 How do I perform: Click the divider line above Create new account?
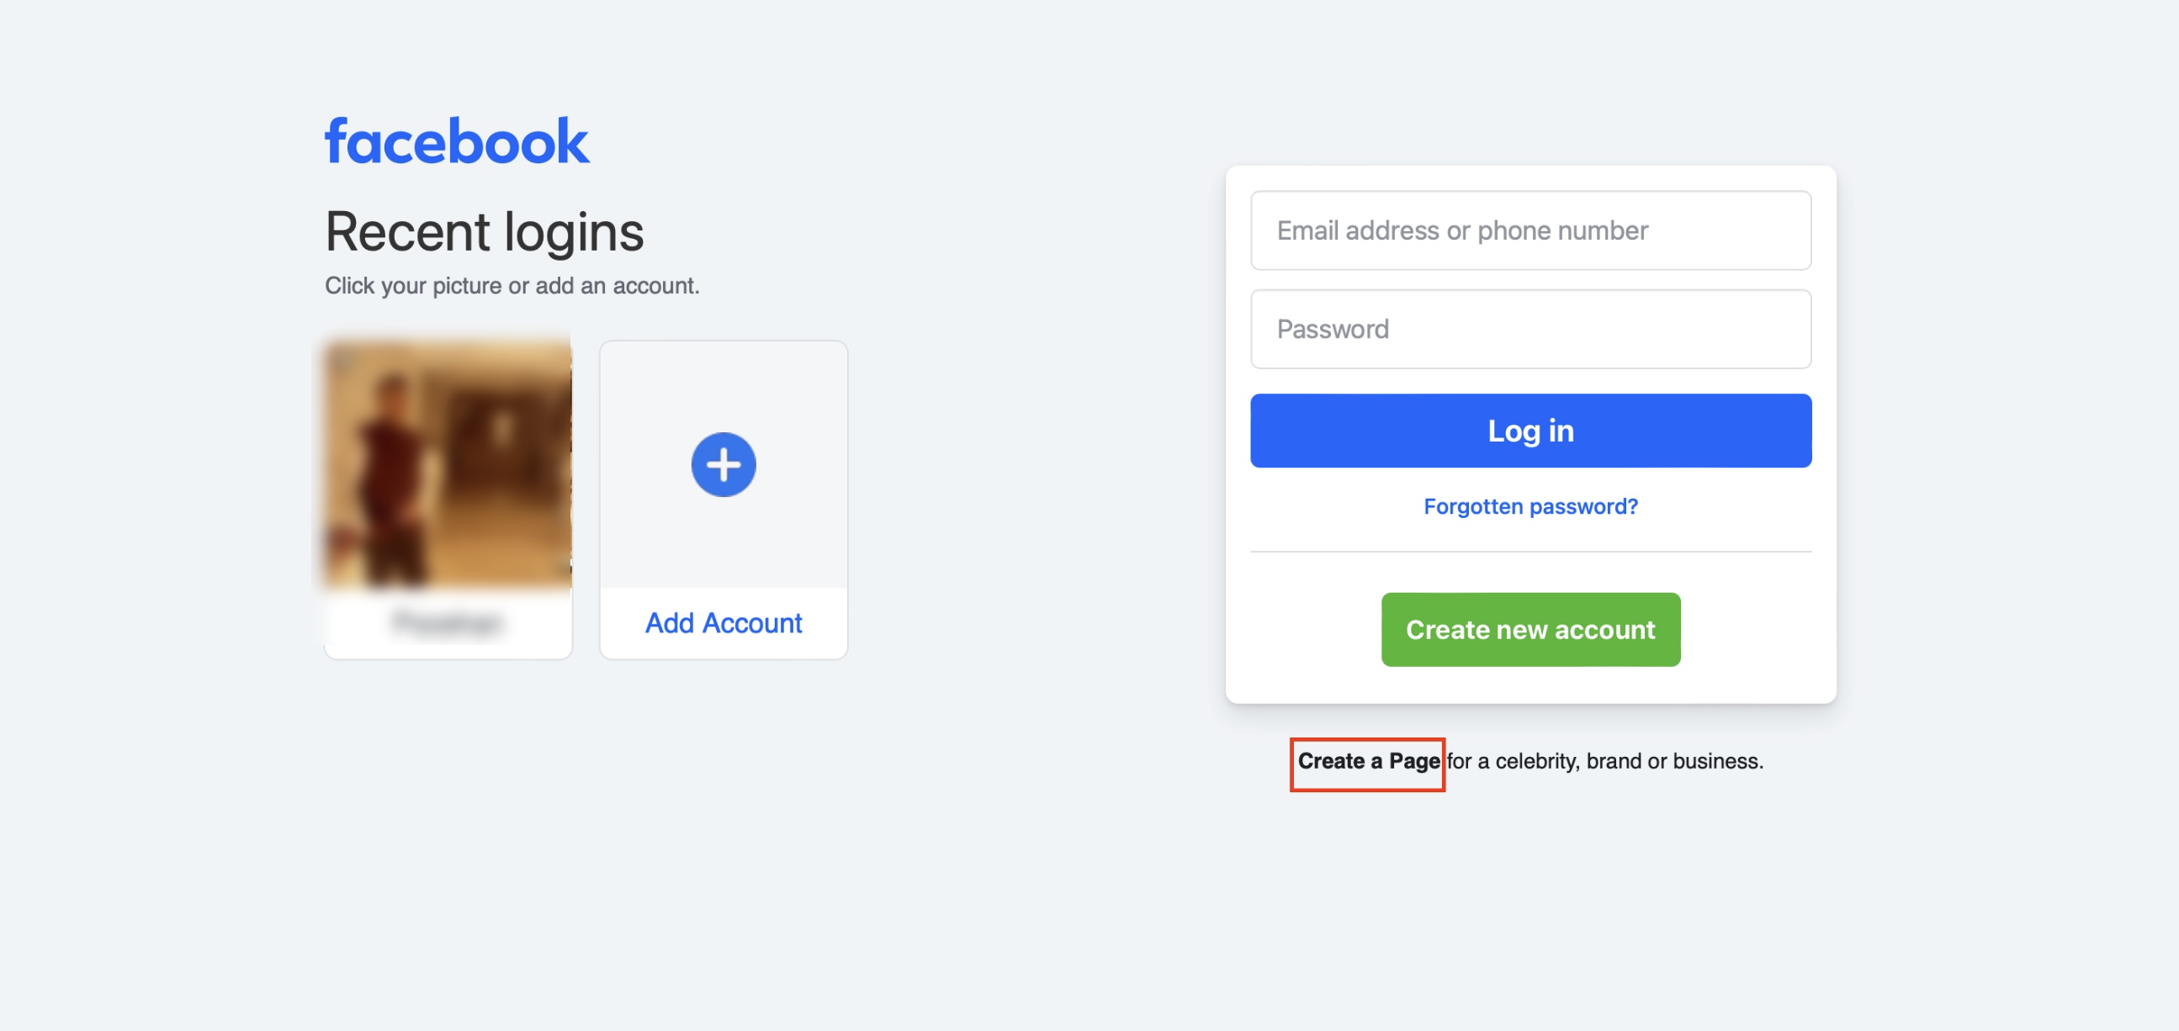1530,552
